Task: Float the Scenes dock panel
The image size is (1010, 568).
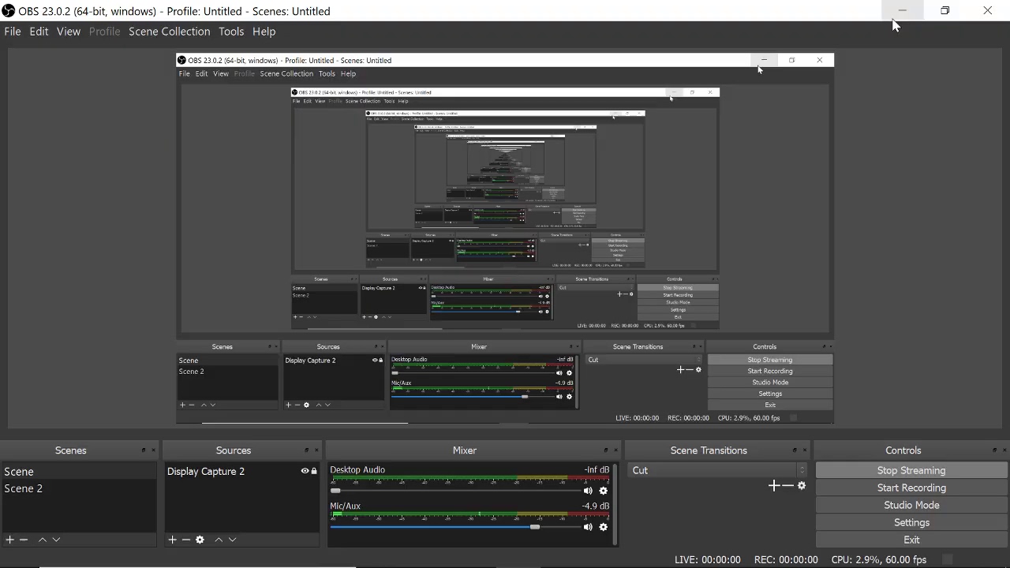Action: pyautogui.click(x=144, y=450)
